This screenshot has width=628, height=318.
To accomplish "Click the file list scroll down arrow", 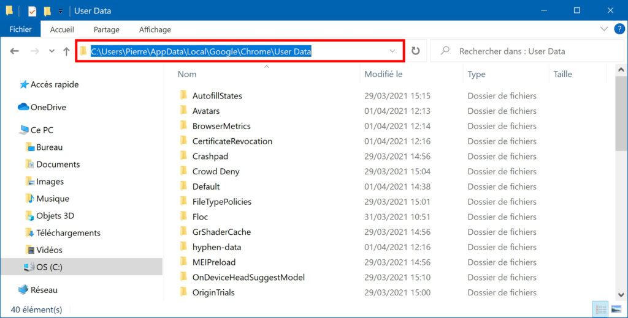I will point(621,295).
